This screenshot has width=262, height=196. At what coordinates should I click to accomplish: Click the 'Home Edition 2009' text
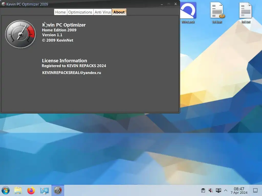click(x=59, y=30)
